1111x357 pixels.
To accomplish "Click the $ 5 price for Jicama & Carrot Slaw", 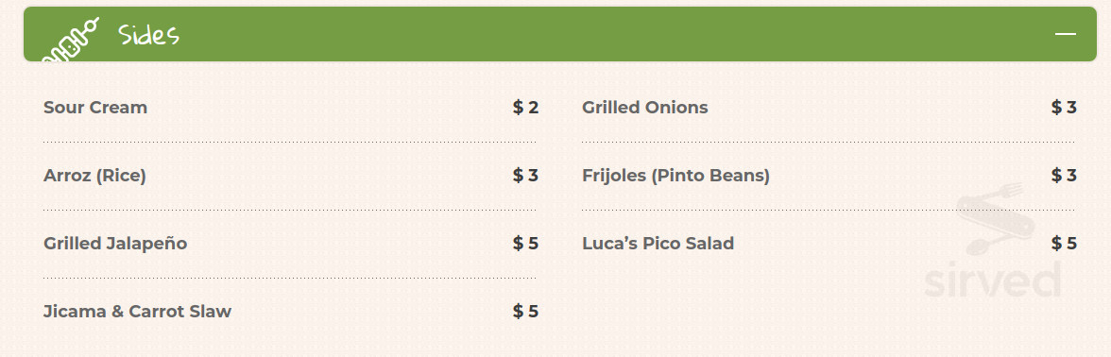I will tap(525, 312).
